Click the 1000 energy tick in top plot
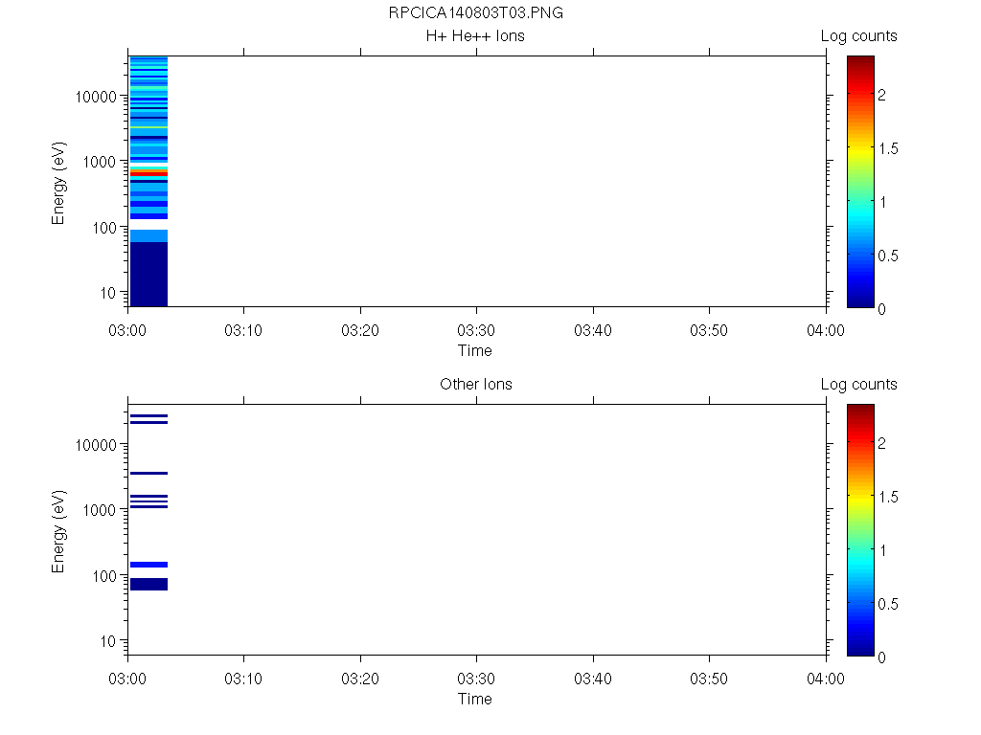 click(100, 162)
